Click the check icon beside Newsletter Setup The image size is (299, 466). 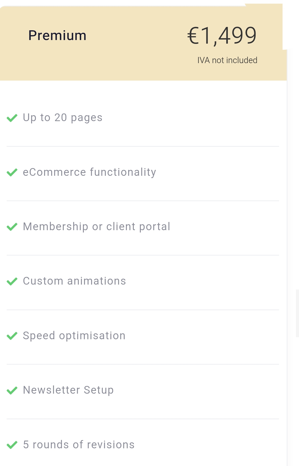(x=12, y=390)
